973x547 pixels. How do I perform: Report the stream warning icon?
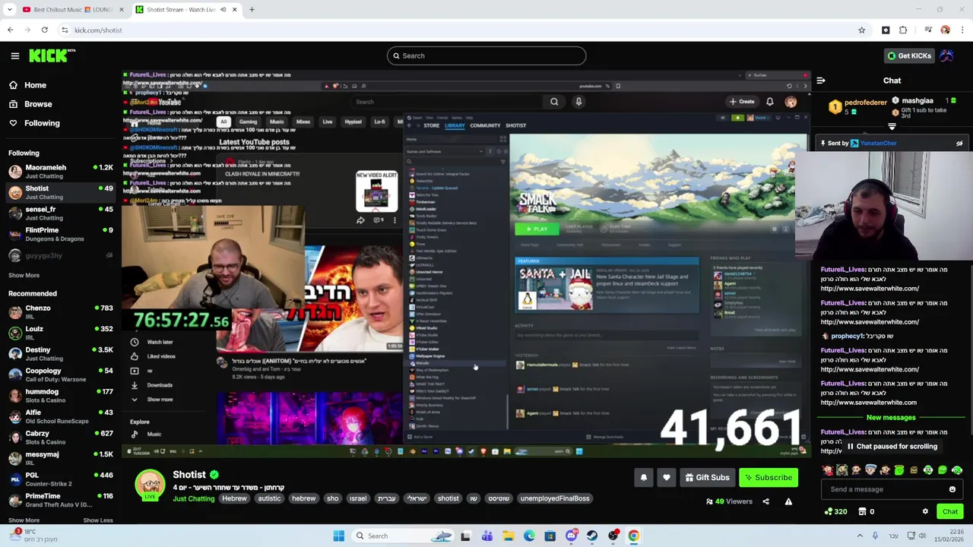tap(788, 501)
